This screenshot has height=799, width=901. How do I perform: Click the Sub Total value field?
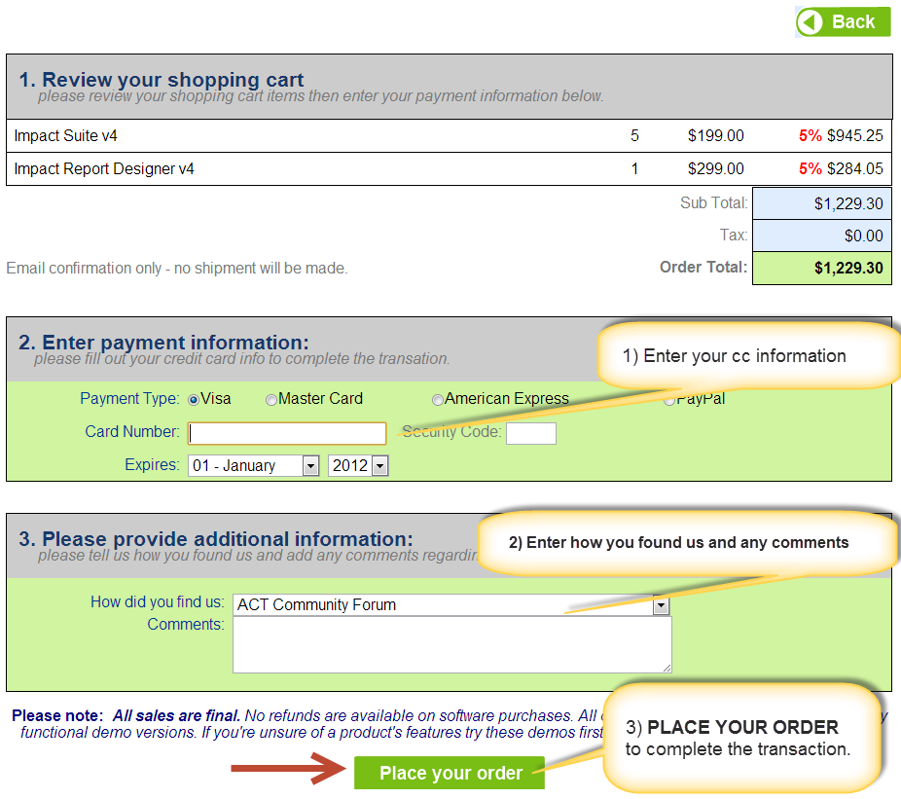tap(820, 204)
